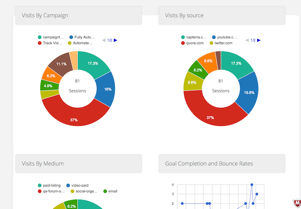Select the qa-forum-o... legend entry
The width and height of the screenshot is (301, 209).
51,191
